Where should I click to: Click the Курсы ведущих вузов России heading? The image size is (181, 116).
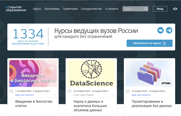tap(96, 31)
